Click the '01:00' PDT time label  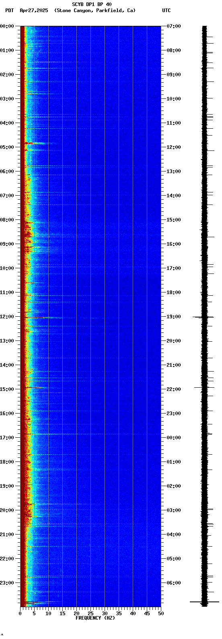click(7, 50)
